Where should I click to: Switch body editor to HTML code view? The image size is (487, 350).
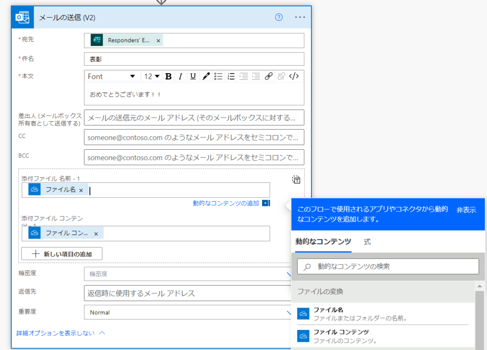(x=294, y=76)
